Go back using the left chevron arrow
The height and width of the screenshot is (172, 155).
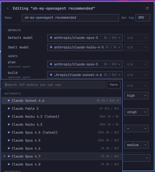pos(8,8)
